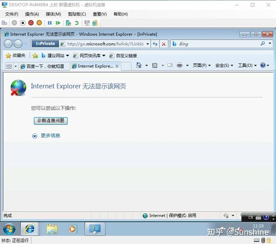
Task: Click the Add to favorites bar icon
Action: pos(35,56)
